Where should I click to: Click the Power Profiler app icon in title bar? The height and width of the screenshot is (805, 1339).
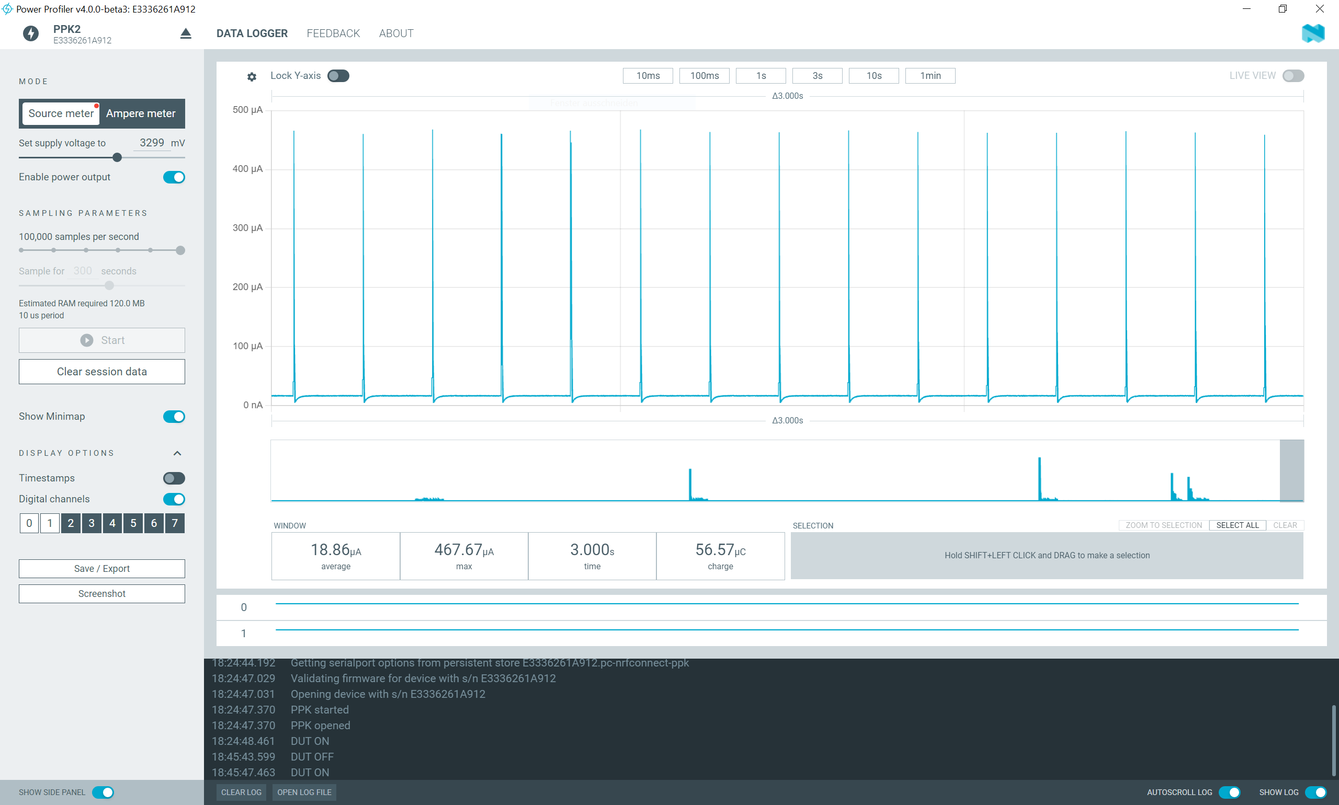tap(7, 9)
